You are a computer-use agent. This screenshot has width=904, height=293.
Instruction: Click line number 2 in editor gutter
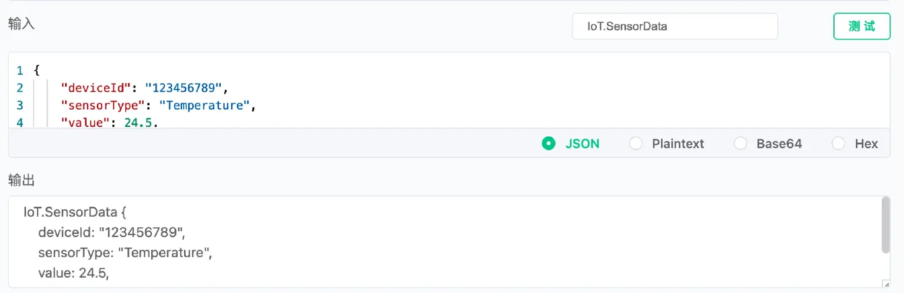(x=20, y=88)
